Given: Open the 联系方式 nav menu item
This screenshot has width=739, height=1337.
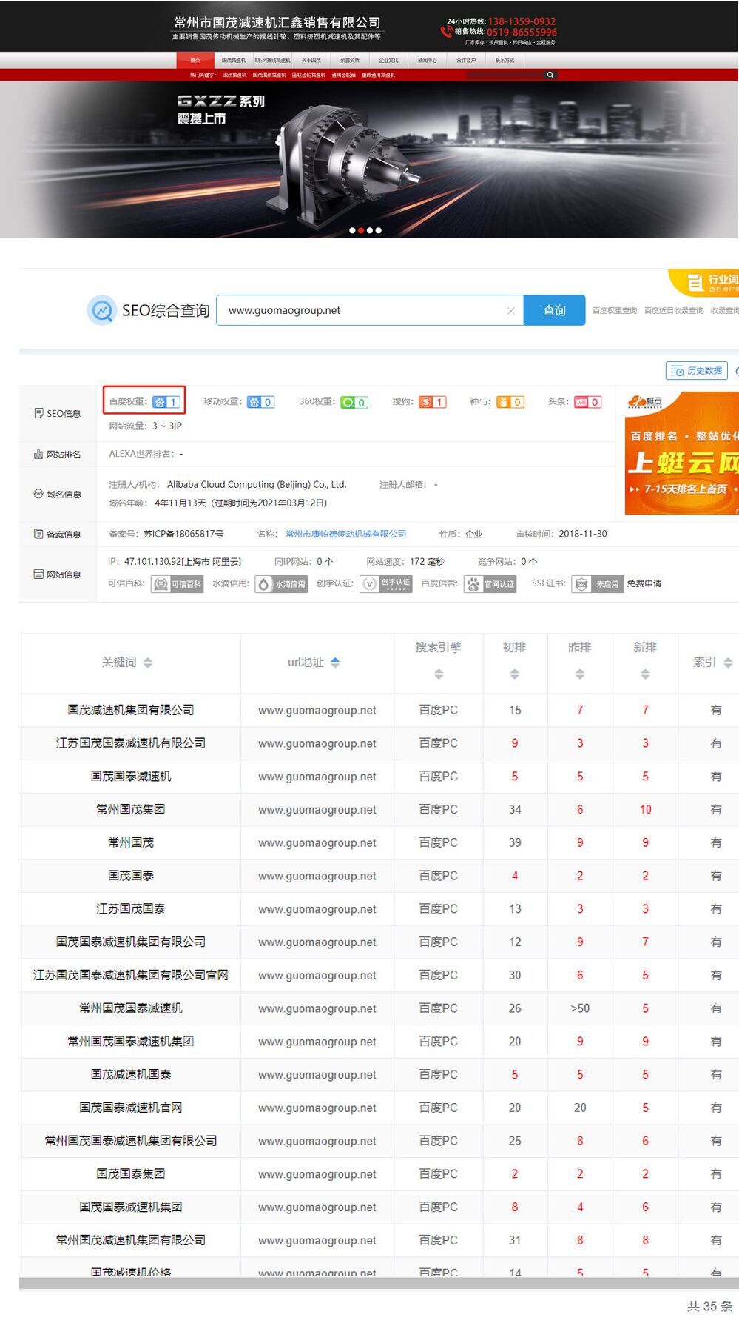Looking at the screenshot, I should pos(505,60).
